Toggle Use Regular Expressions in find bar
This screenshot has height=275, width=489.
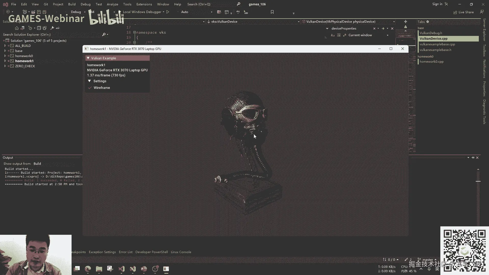(345, 35)
